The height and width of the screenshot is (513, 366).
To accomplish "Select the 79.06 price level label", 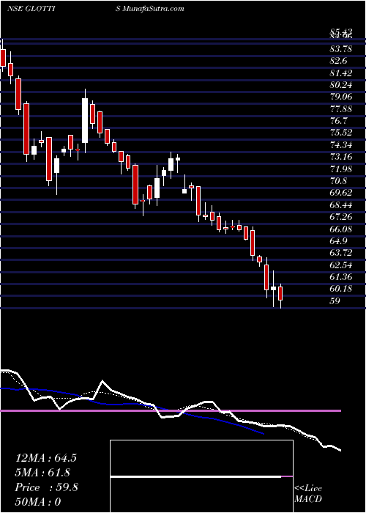I will tap(341, 97).
